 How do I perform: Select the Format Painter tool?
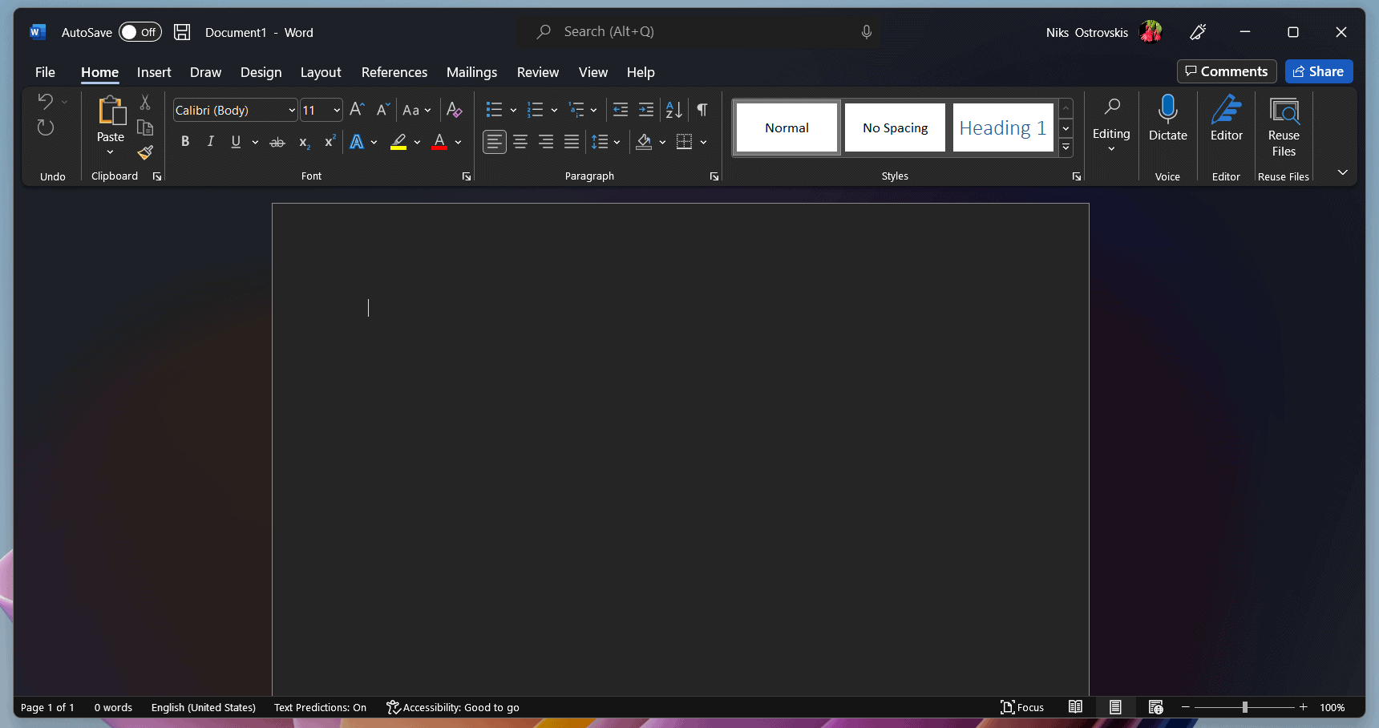click(145, 152)
